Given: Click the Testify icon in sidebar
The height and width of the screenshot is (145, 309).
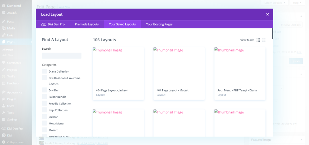Looking at the screenshot, I should point(4,76).
